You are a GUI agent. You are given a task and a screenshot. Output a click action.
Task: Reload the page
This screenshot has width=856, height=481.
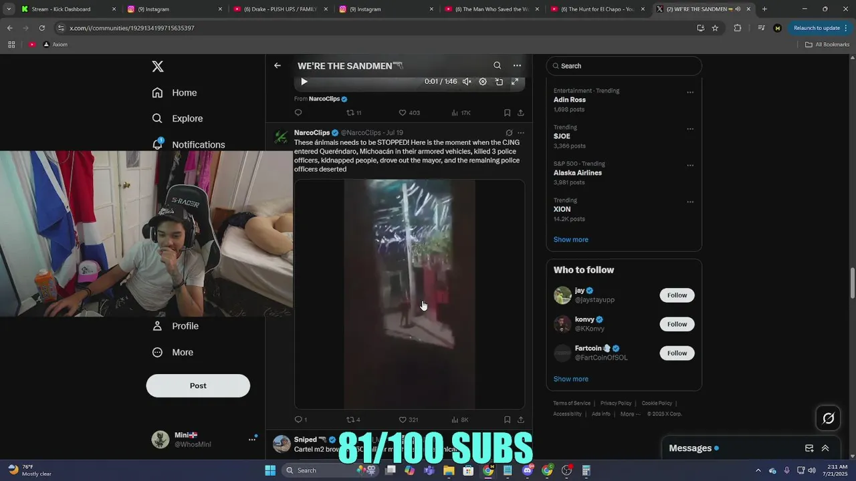click(x=41, y=28)
